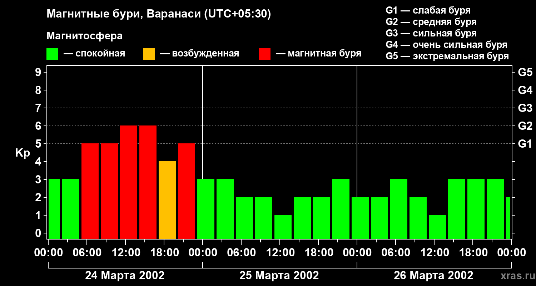Click the first '12:00' time label under 24 March
The image size is (536, 286).
click(126, 253)
